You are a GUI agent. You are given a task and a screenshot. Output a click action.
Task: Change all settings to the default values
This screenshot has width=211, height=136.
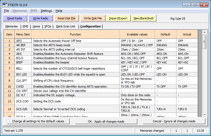pos(38,121)
